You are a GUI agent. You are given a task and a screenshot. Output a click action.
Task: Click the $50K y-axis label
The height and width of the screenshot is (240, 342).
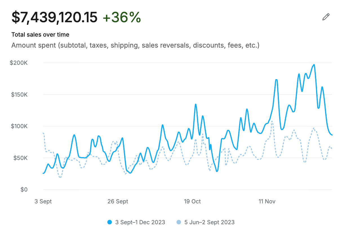point(20,158)
